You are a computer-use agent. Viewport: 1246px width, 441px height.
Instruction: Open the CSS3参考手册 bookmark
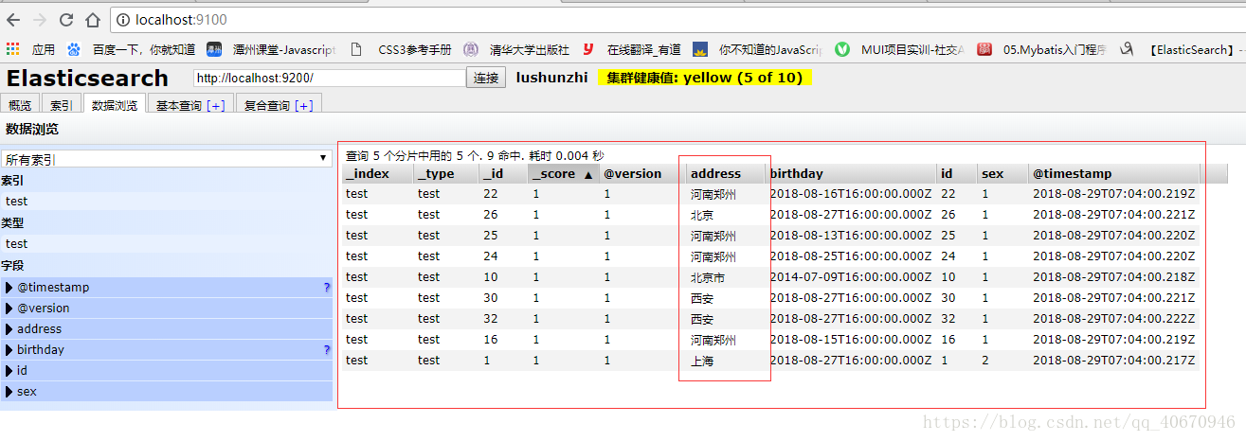[400, 49]
